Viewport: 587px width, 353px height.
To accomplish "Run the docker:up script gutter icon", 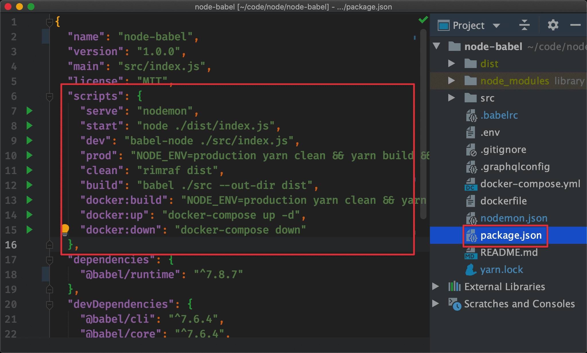I will [x=30, y=215].
